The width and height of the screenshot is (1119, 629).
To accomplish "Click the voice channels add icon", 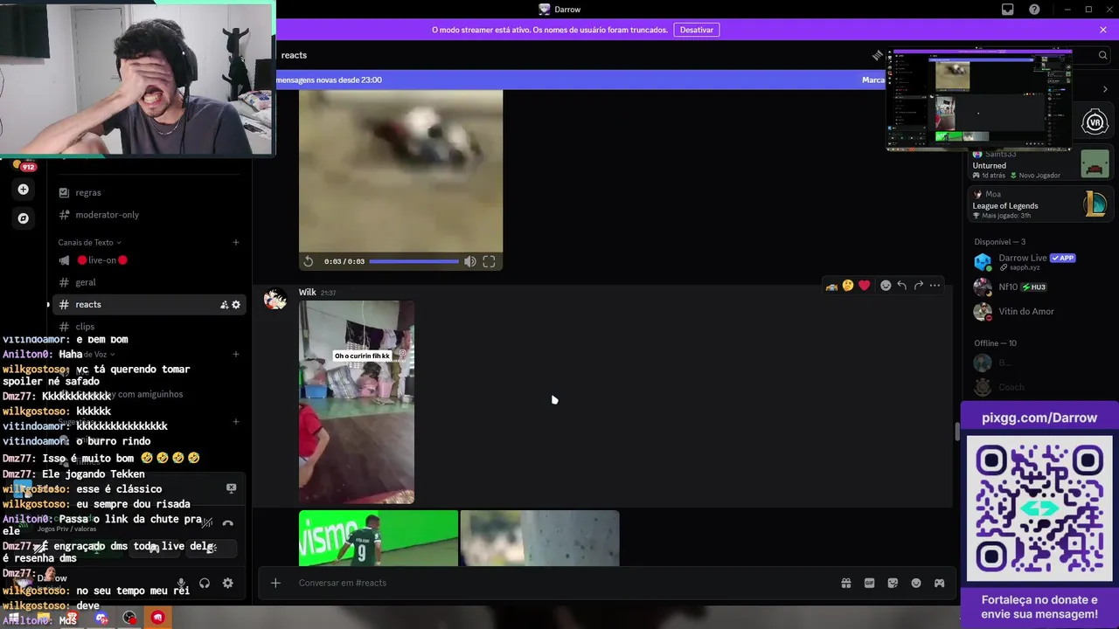I will [235, 354].
